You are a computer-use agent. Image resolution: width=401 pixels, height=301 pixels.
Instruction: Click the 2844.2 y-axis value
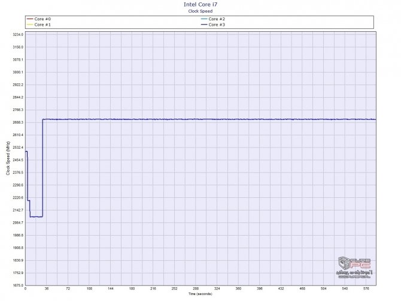[18, 97]
